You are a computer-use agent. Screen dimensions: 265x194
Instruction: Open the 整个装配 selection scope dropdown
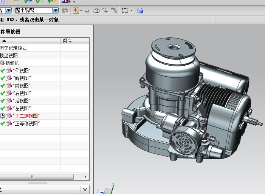pyautogui.click(x=56, y=11)
